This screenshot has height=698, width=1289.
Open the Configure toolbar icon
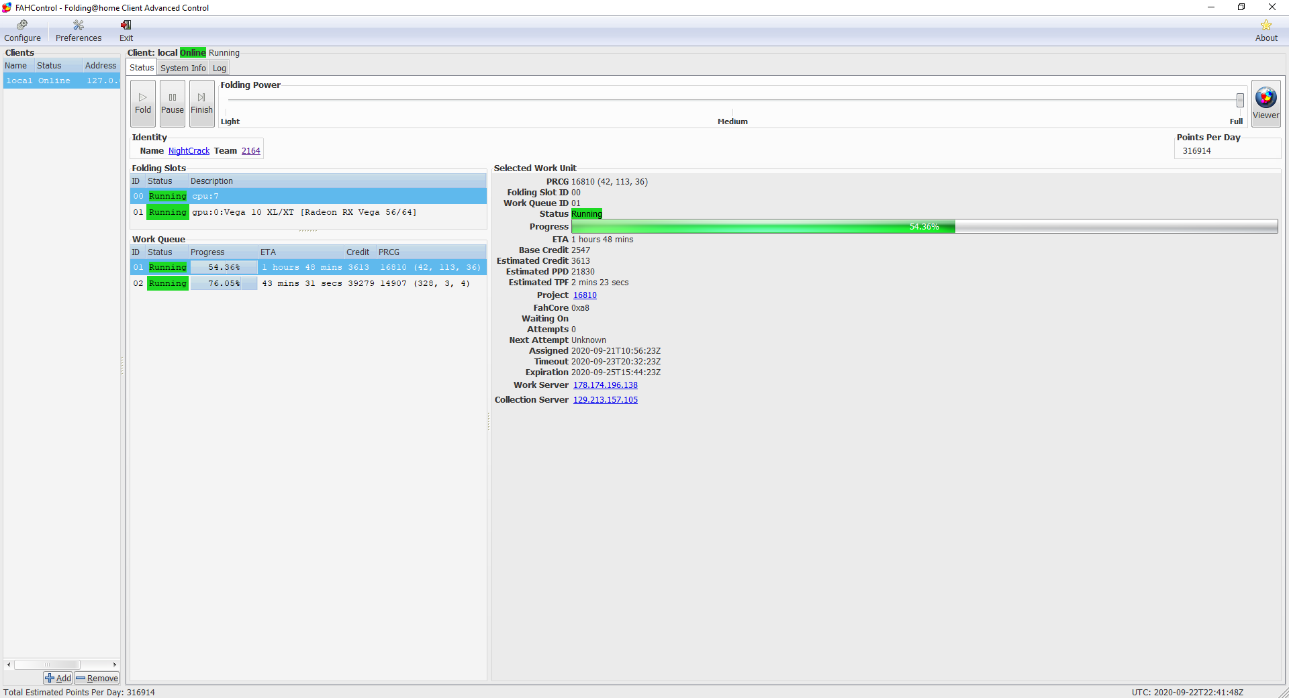(22, 31)
